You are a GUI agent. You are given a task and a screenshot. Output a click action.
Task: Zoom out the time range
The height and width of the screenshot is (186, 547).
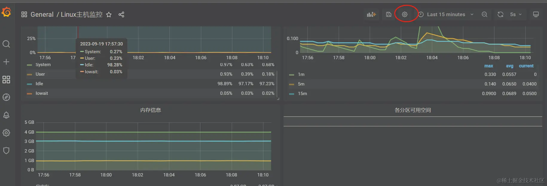coord(485,14)
